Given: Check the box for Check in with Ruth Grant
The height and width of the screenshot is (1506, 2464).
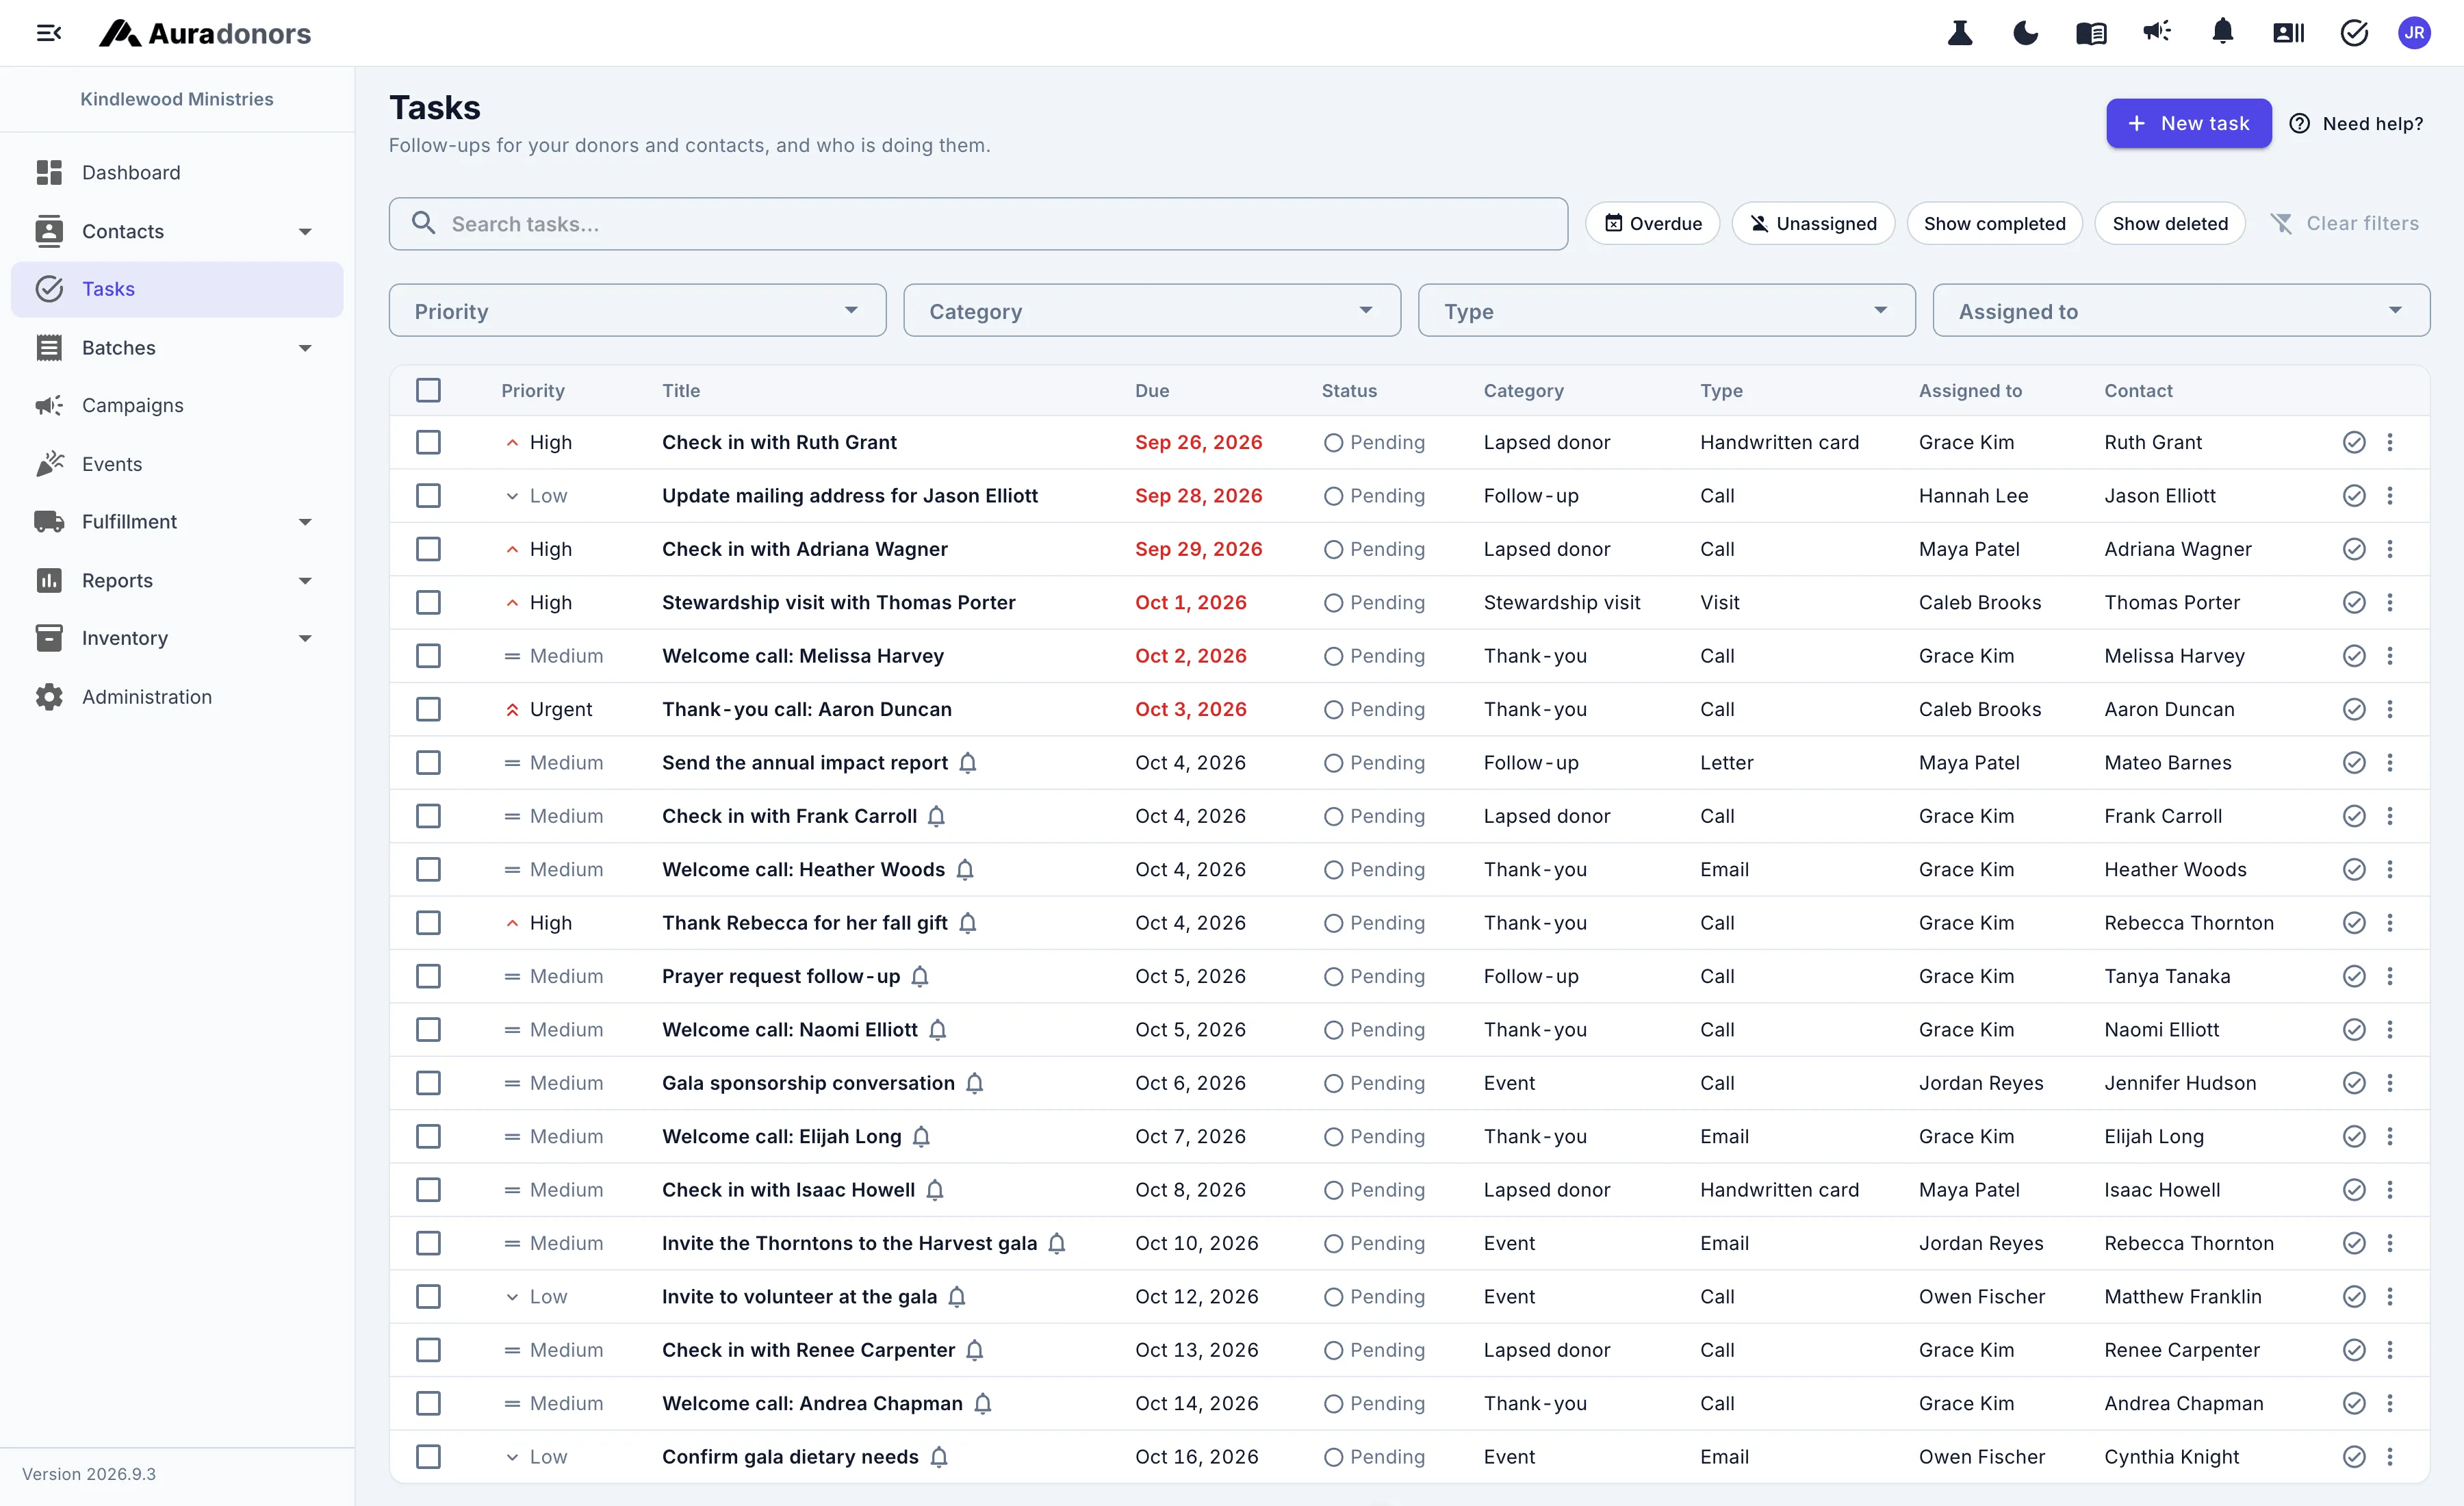Looking at the screenshot, I should pyautogui.click(x=428, y=442).
